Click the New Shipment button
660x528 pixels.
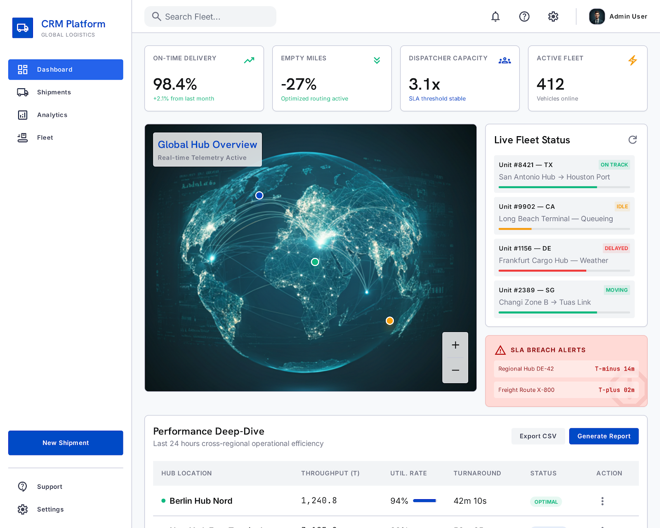pos(66,443)
